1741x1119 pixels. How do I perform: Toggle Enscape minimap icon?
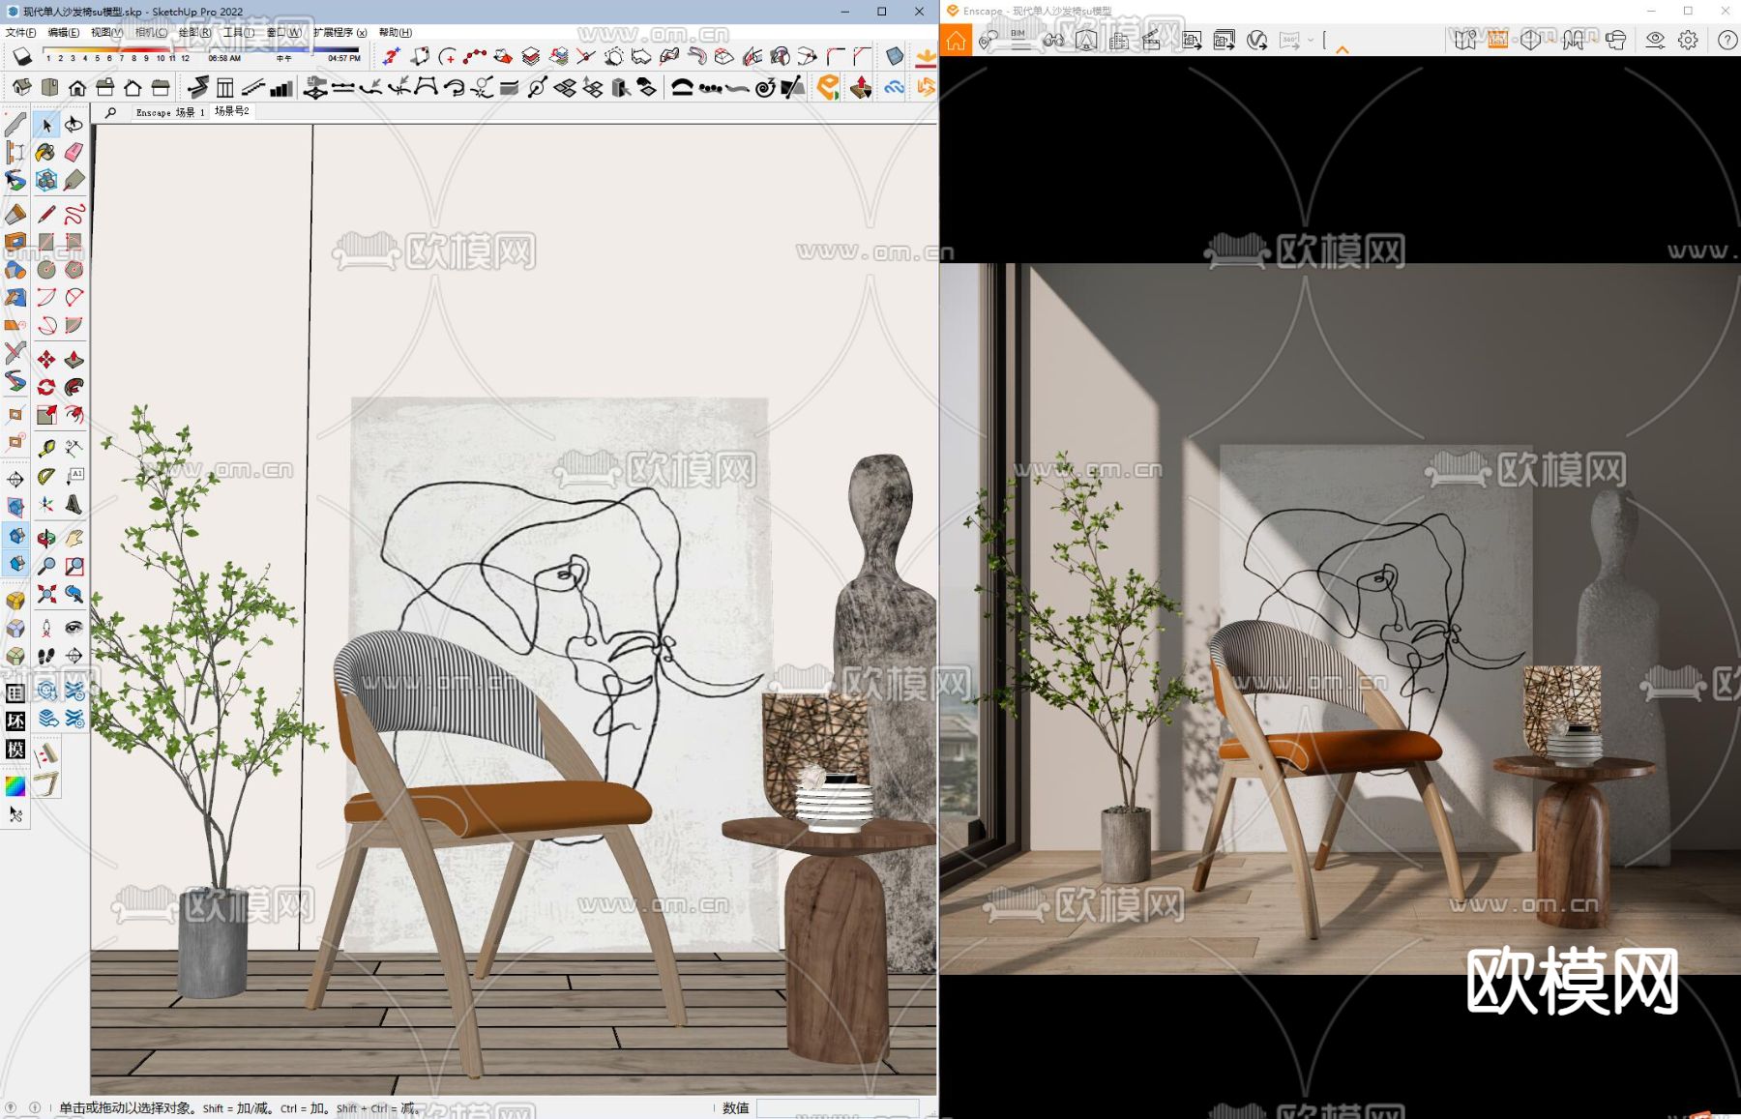[1465, 40]
